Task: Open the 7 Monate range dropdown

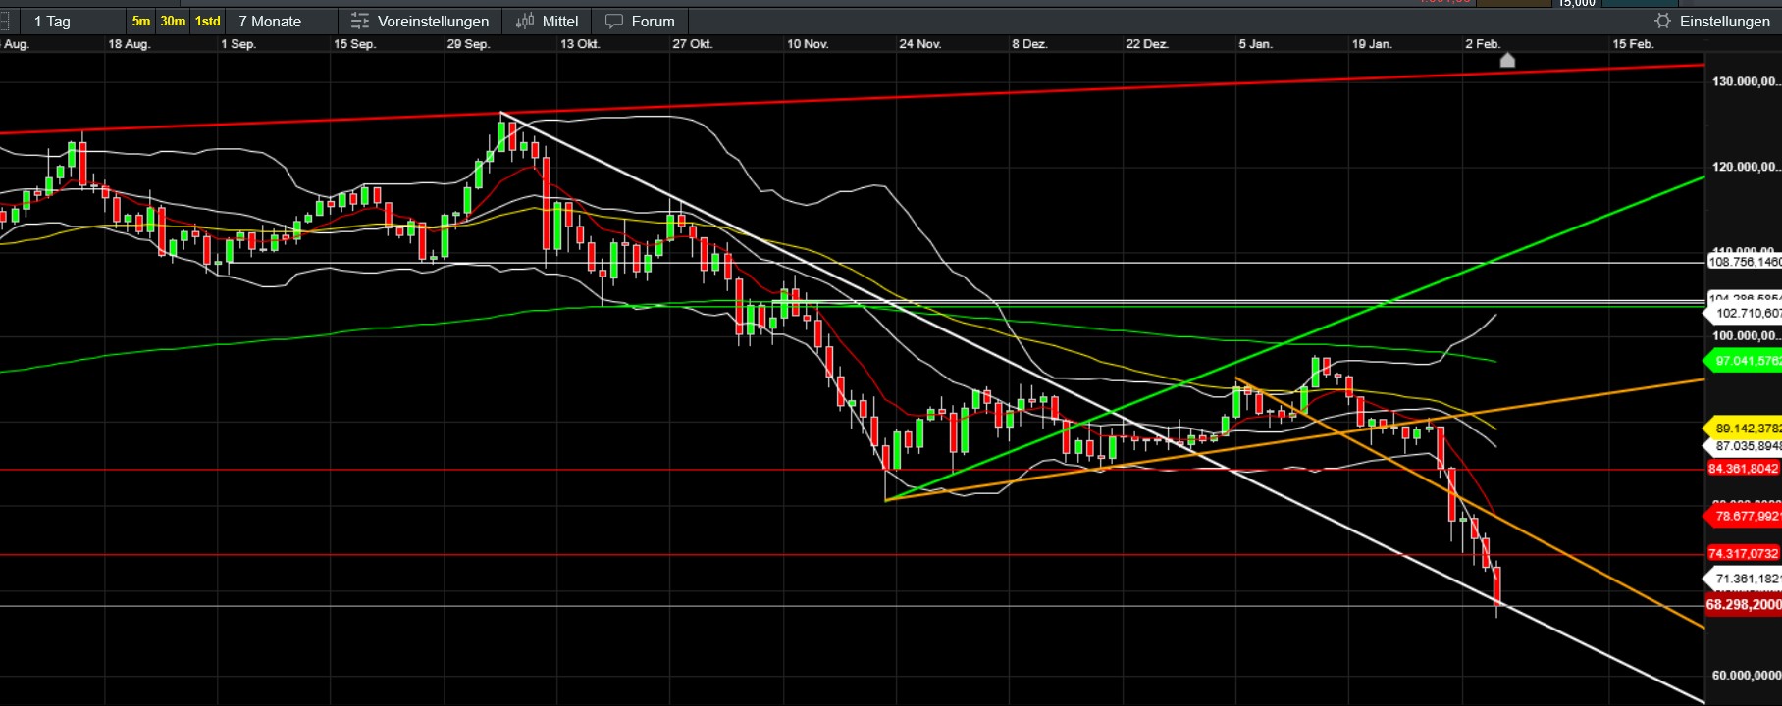Action: (270, 21)
